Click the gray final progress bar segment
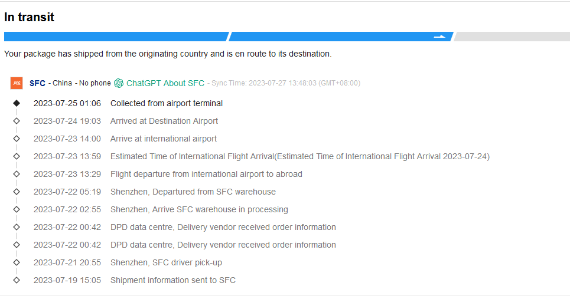Image resolution: width=570 pixels, height=296 pixels. tap(510, 37)
